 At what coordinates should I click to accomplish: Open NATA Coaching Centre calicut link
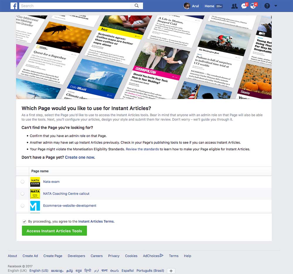coord(66,194)
